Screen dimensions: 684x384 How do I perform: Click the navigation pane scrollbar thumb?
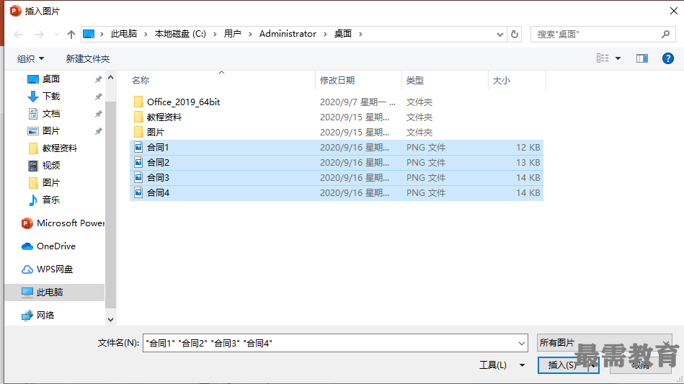111,205
